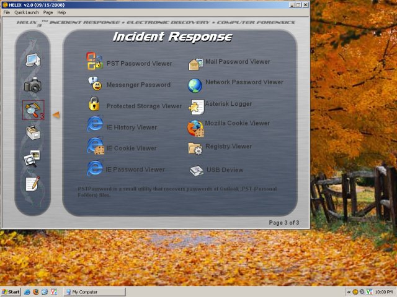The width and height of the screenshot is (397, 297).
Task: Click the PSTPassword description text
Action: pyautogui.click(x=177, y=192)
